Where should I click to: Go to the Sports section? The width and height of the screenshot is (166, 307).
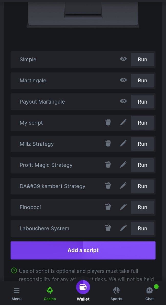[x=116, y=294]
